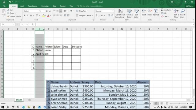196x110 pixels.
Task: Apply borders with the Borders icon
Action: coord(37,15)
